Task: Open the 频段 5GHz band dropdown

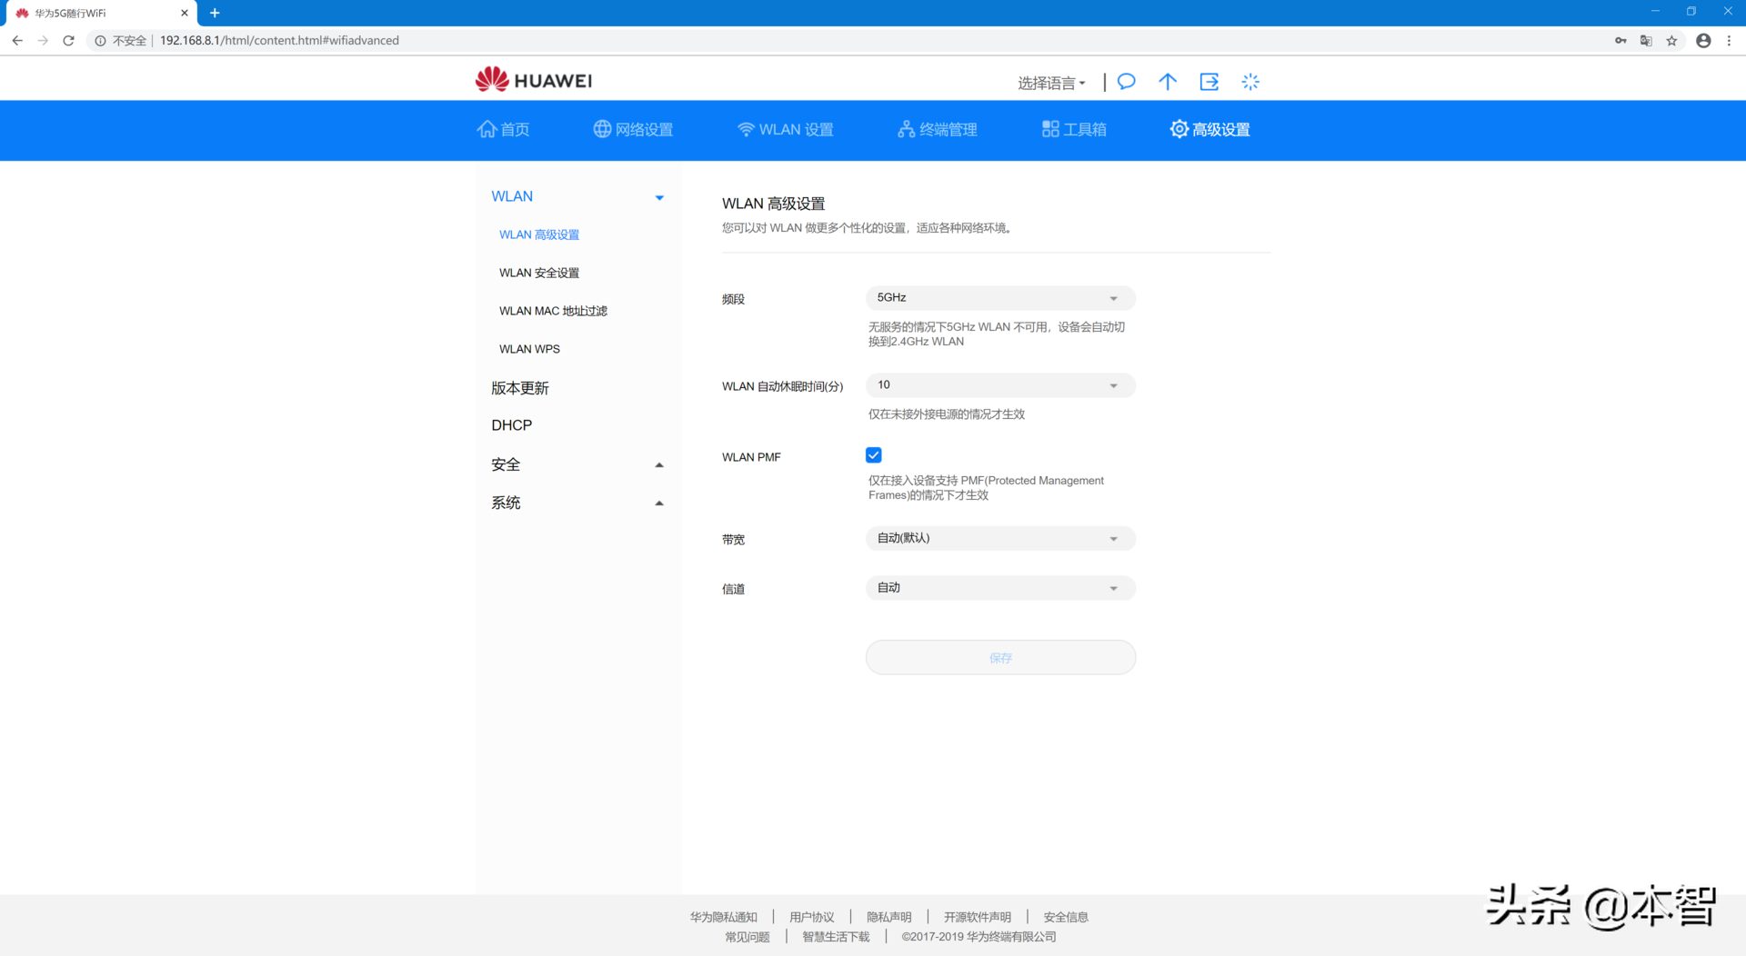Action: click(999, 298)
